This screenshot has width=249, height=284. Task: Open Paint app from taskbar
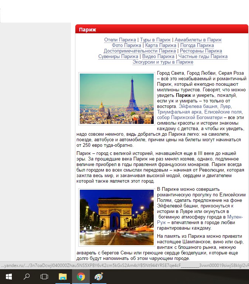(99, 277)
